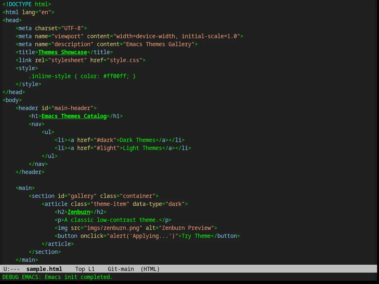
Task: Click the href="style.css" attribute
Action: click(x=116, y=60)
